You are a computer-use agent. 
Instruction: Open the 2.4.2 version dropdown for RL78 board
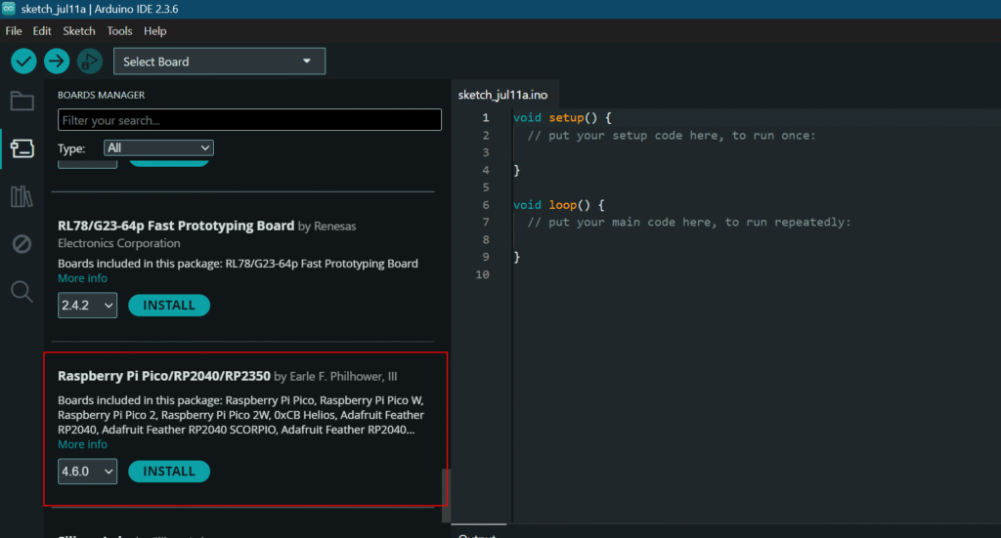[x=87, y=306]
